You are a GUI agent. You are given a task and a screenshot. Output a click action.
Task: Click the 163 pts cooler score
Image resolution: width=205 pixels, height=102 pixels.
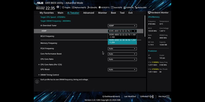tap(162, 58)
